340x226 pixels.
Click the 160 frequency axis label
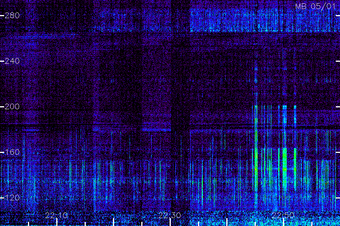(x=12, y=152)
